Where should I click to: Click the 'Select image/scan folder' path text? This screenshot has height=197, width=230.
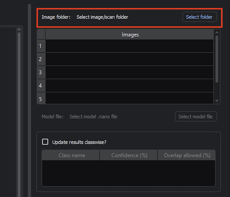102,17
